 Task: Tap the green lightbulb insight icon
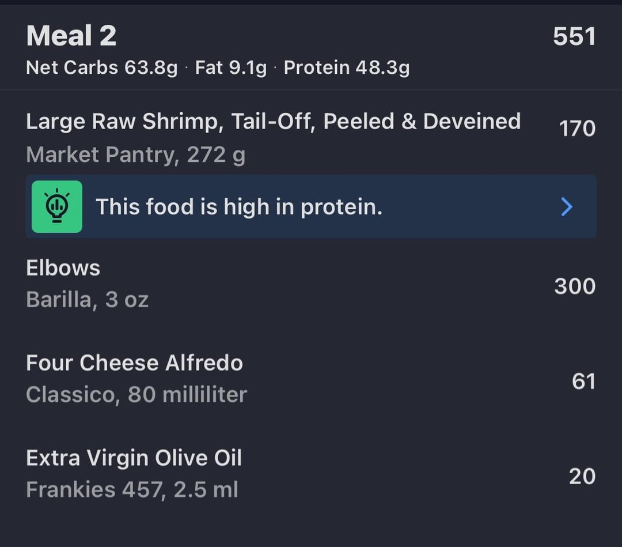pyautogui.click(x=56, y=206)
